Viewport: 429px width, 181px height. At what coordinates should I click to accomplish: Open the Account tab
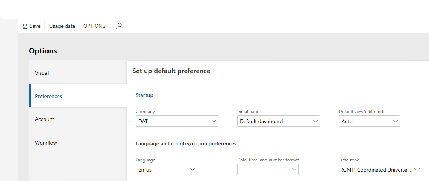point(78,119)
